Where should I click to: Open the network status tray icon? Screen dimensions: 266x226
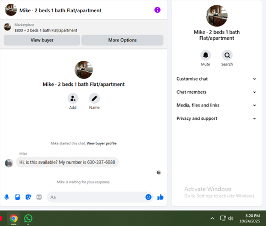tap(223, 219)
